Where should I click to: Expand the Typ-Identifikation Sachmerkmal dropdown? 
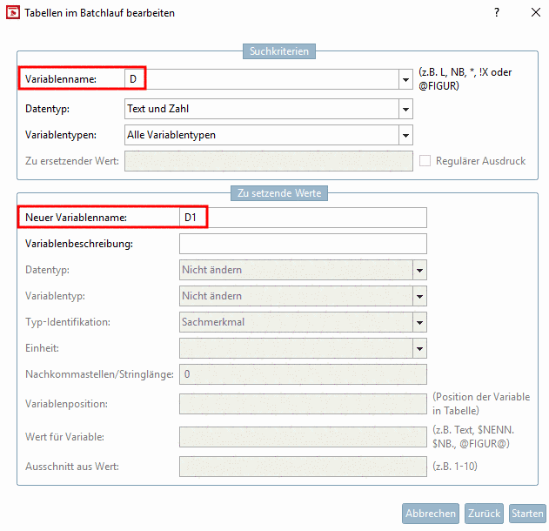point(419,322)
